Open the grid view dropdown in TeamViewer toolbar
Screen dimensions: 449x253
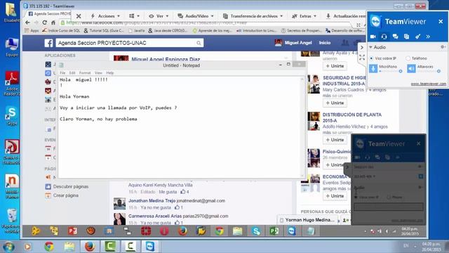pos(134,16)
